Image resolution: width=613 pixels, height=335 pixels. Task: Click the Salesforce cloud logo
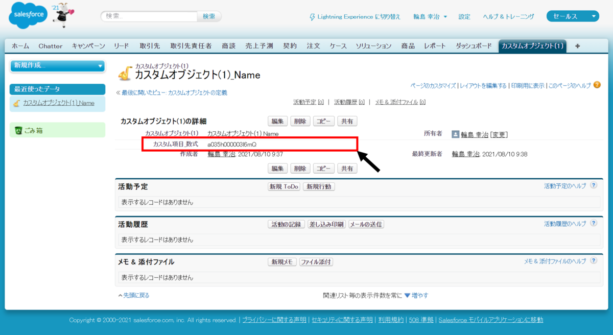click(29, 16)
